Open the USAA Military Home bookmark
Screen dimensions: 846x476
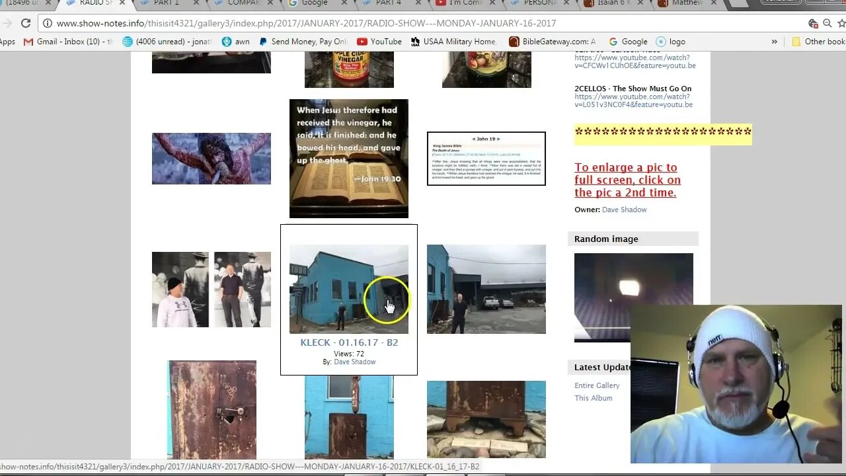click(453, 41)
